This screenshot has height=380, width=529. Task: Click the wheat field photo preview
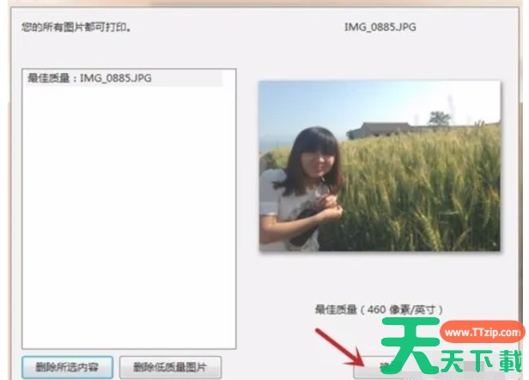click(380, 165)
